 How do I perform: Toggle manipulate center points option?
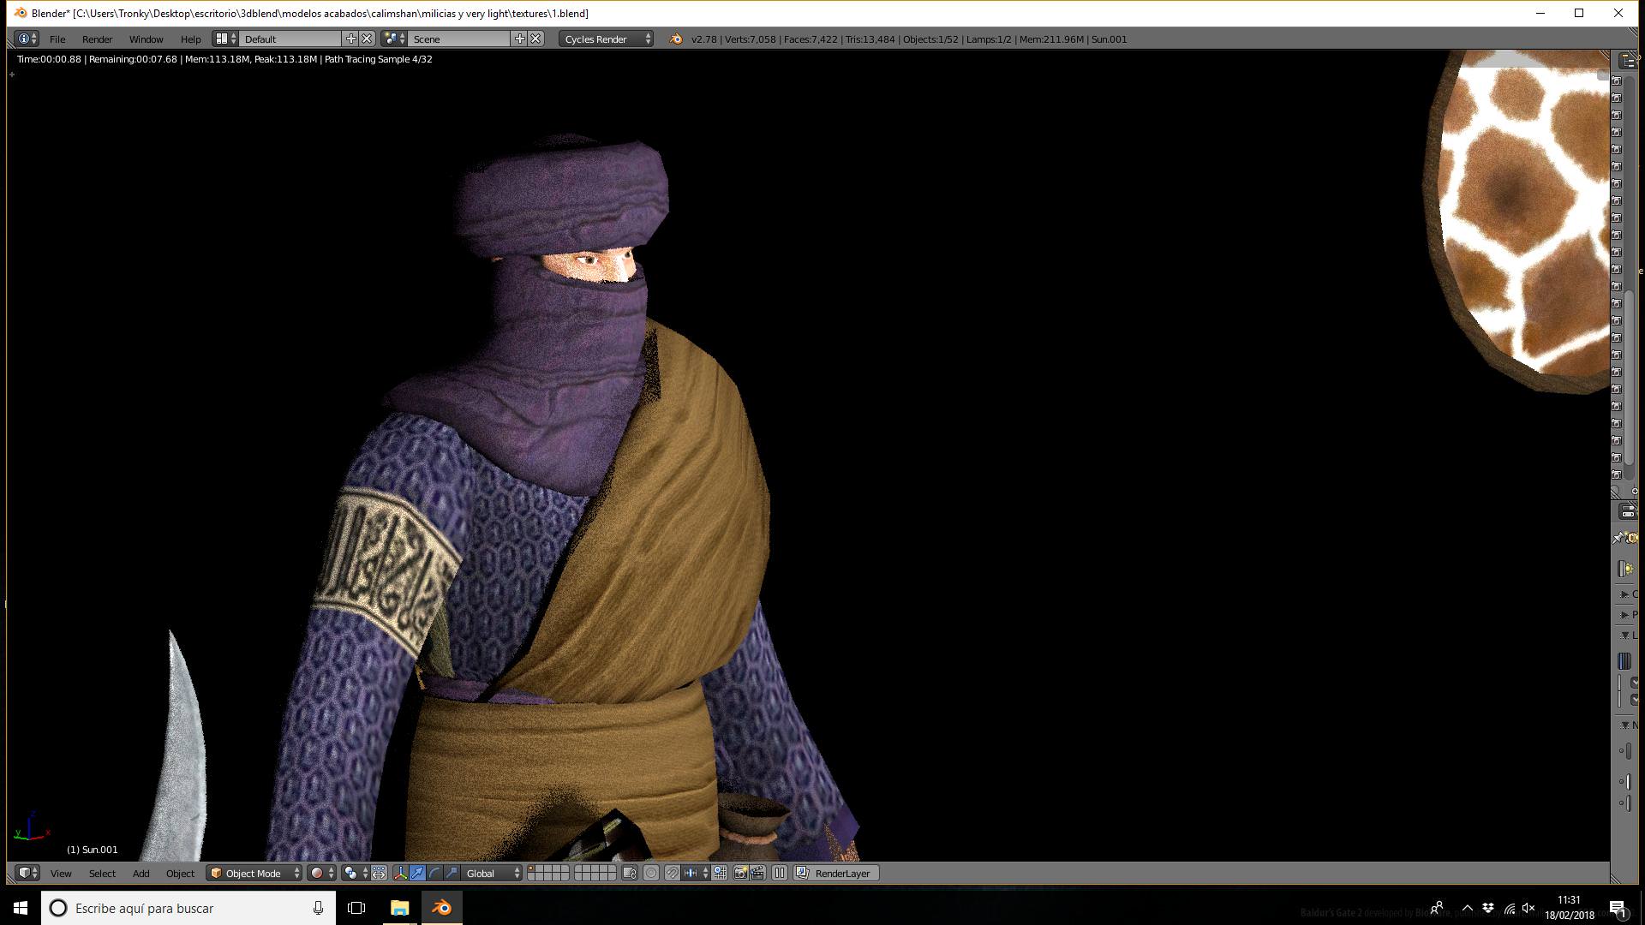pyautogui.click(x=379, y=873)
